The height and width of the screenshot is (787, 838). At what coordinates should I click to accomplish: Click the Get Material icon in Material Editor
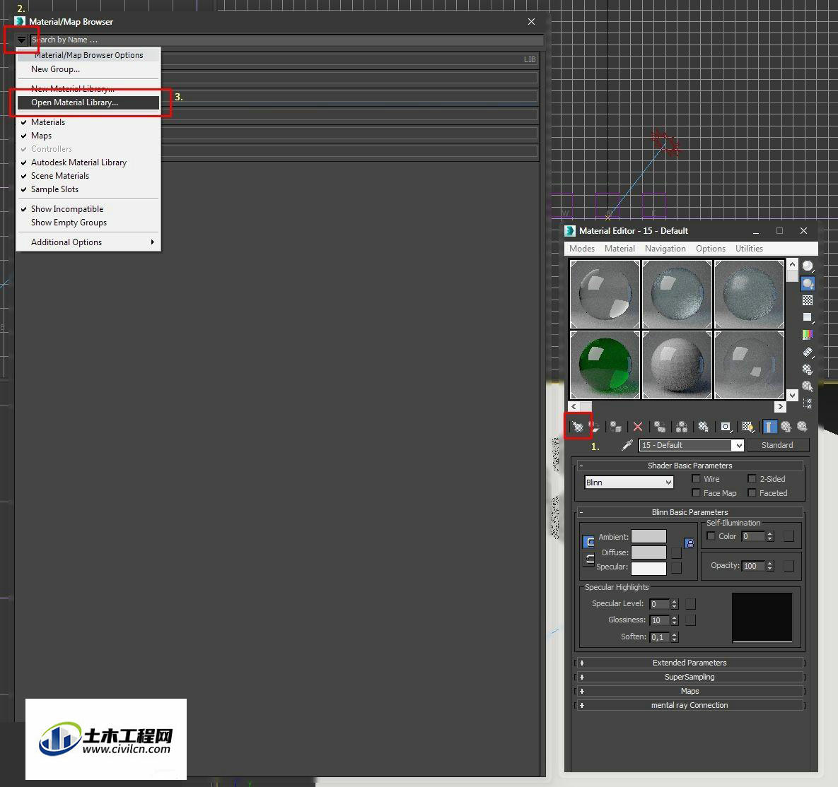pyautogui.click(x=578, y=427)
